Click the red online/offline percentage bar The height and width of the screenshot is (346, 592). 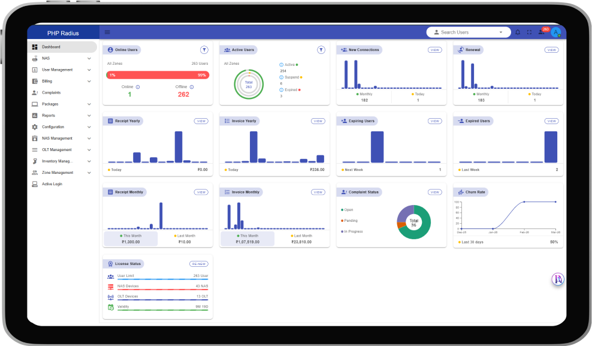coord(158,75)
